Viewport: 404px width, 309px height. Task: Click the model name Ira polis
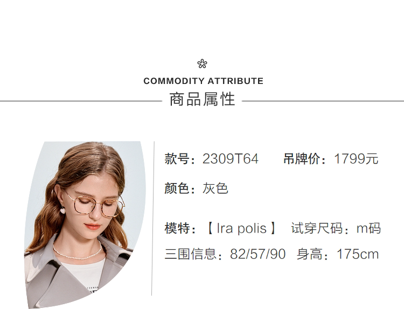(x=241, y=228)
